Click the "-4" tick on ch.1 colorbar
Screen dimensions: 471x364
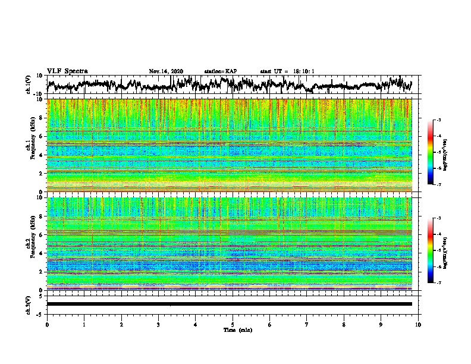(x=439, y=136)
